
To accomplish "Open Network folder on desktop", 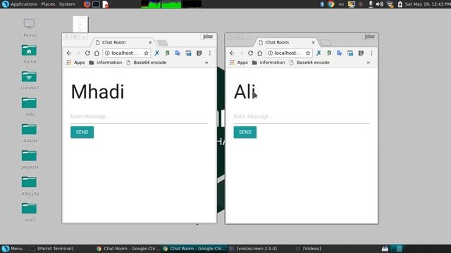I will [x=29, y=80].
